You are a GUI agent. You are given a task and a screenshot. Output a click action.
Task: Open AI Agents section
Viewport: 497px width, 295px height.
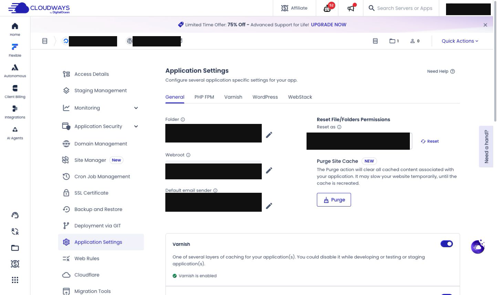click(x=15, y=133)
